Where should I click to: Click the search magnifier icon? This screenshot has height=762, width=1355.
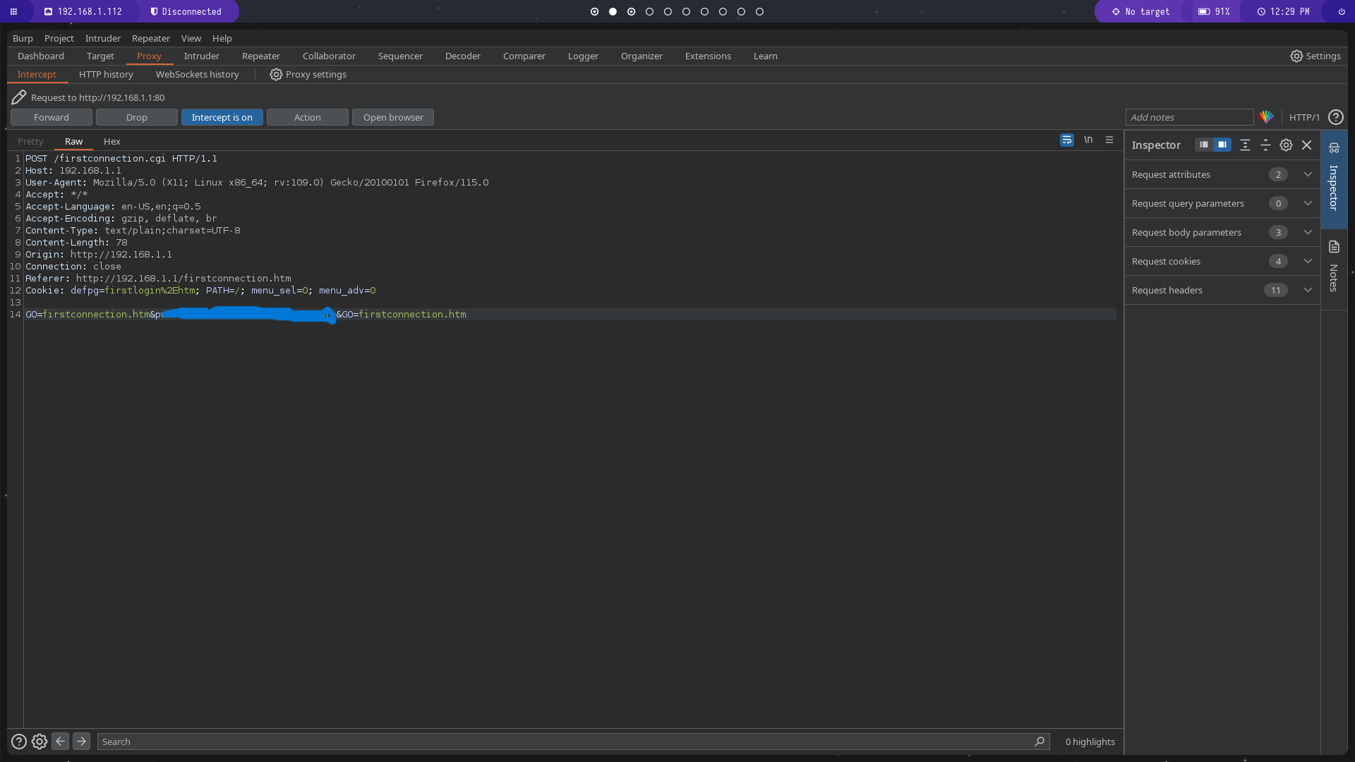(1039, 742)
